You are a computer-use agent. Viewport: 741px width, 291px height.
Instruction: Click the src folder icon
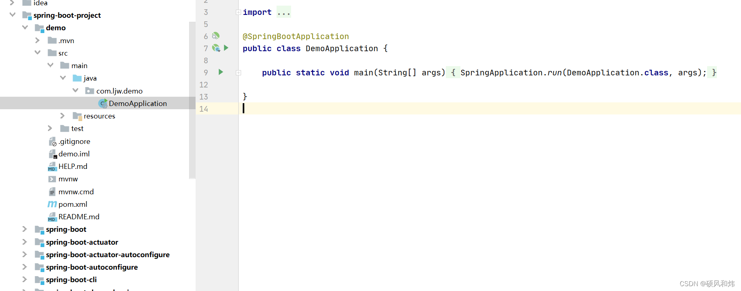[x=52, y=53]
